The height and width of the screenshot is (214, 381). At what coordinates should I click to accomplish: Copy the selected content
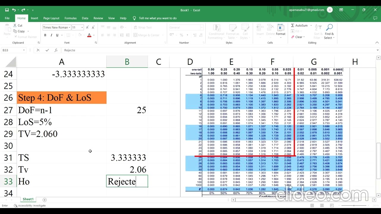(18, 31)
